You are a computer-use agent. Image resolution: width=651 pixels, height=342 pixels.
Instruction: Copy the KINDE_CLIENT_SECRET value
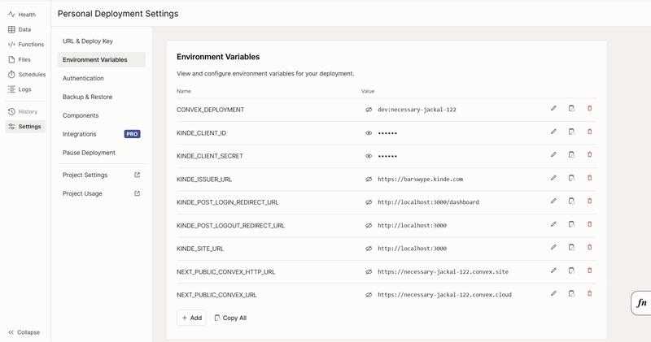pos(572,154)
